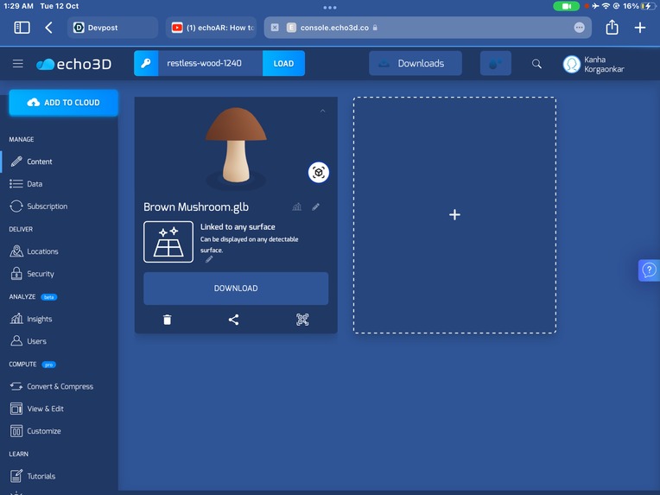The width and height of the screenshot is (660, 495).
Task: Click the surface target grid icon
Action: [x=168, y=242]
